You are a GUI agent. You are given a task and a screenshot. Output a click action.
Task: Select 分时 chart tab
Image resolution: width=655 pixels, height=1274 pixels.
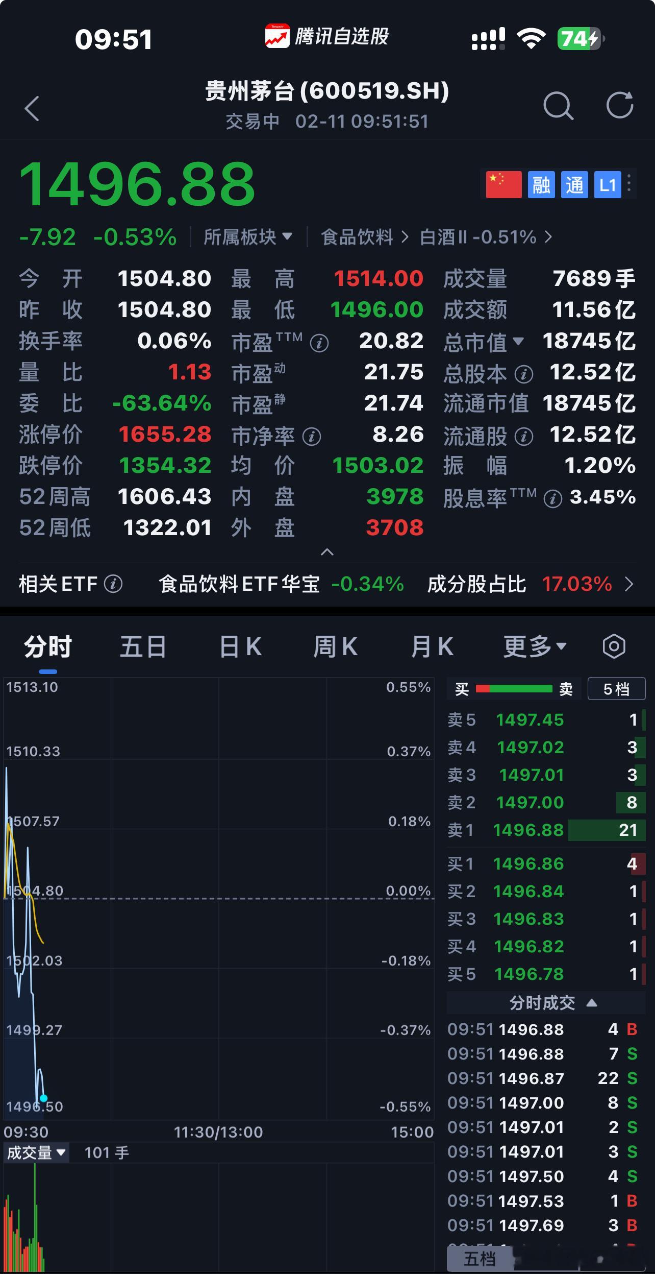[x=48, y=647]
